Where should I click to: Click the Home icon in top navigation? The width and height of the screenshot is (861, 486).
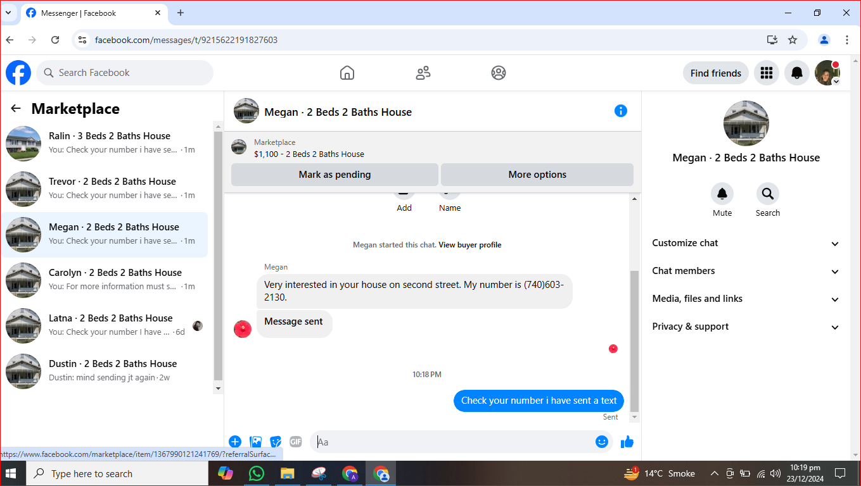click(x=347, y=73)
